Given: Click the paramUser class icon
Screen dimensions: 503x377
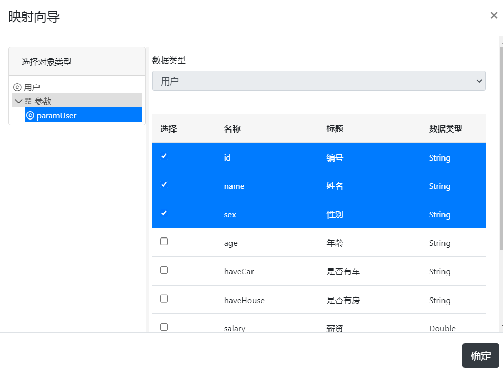Looking at the screenshot, I should 30,115.
